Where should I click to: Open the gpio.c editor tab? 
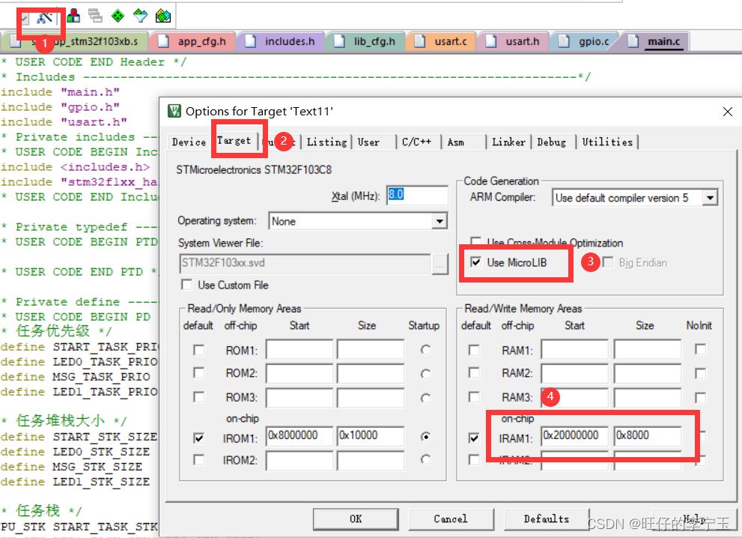[x=585, y=42]
